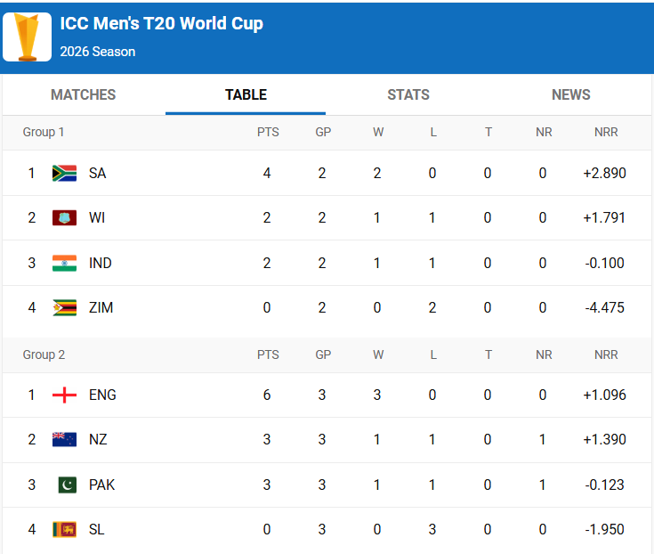This screenshot has height=554, width=654.
Task: Open the STATS tab
Action: pyautogui.click(x=408, y=94)
